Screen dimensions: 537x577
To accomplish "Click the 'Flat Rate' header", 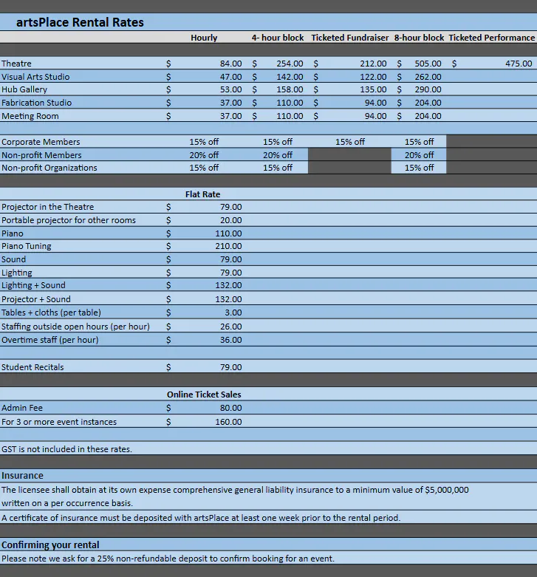I will tap(202, 194).
